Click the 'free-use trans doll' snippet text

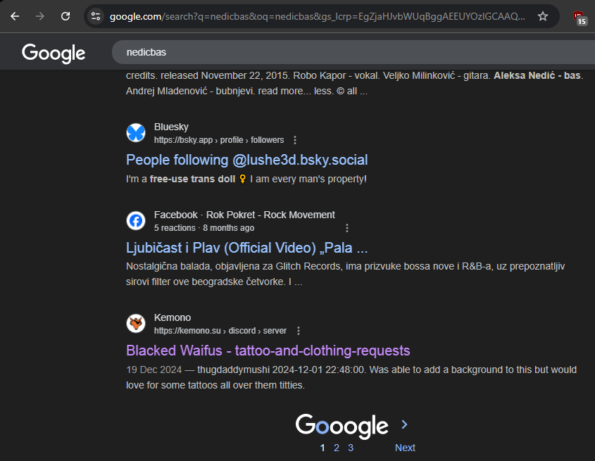click(x=192, y=179)
